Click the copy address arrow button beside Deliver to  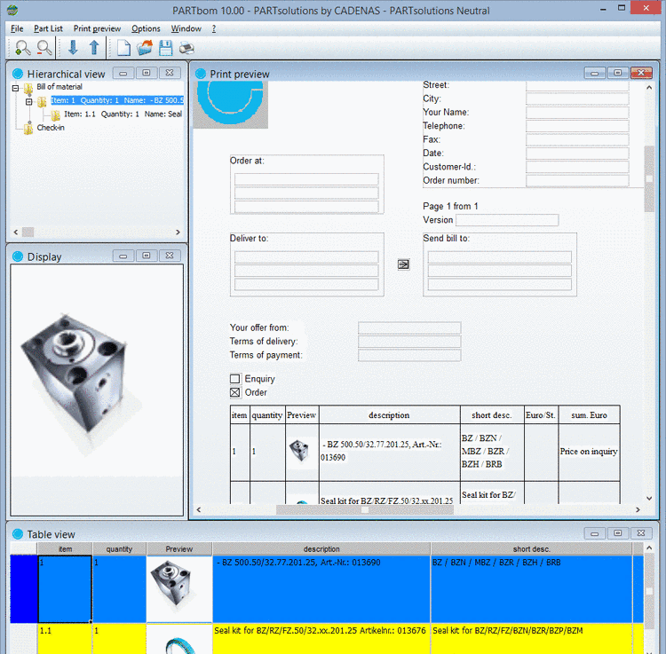403,264
